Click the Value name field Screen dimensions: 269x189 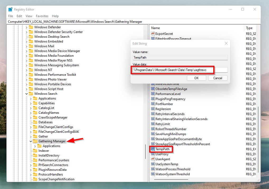pos(180,58)
